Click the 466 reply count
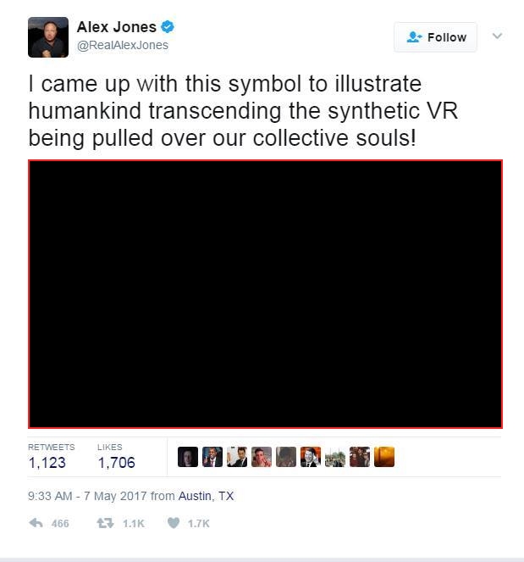This screenshot has width=524, height=562. pyautogui.click(x=60, y=524)
